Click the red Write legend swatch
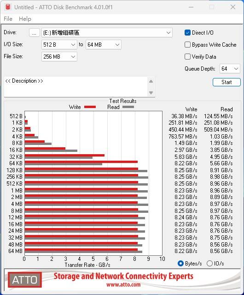244x295 pixels. (90, 107)
